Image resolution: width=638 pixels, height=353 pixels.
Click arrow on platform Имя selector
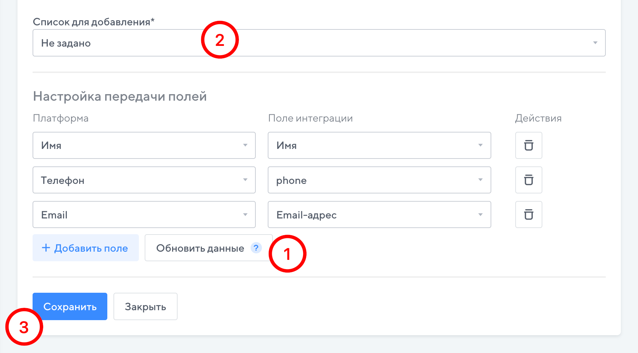tap(245, 146)
